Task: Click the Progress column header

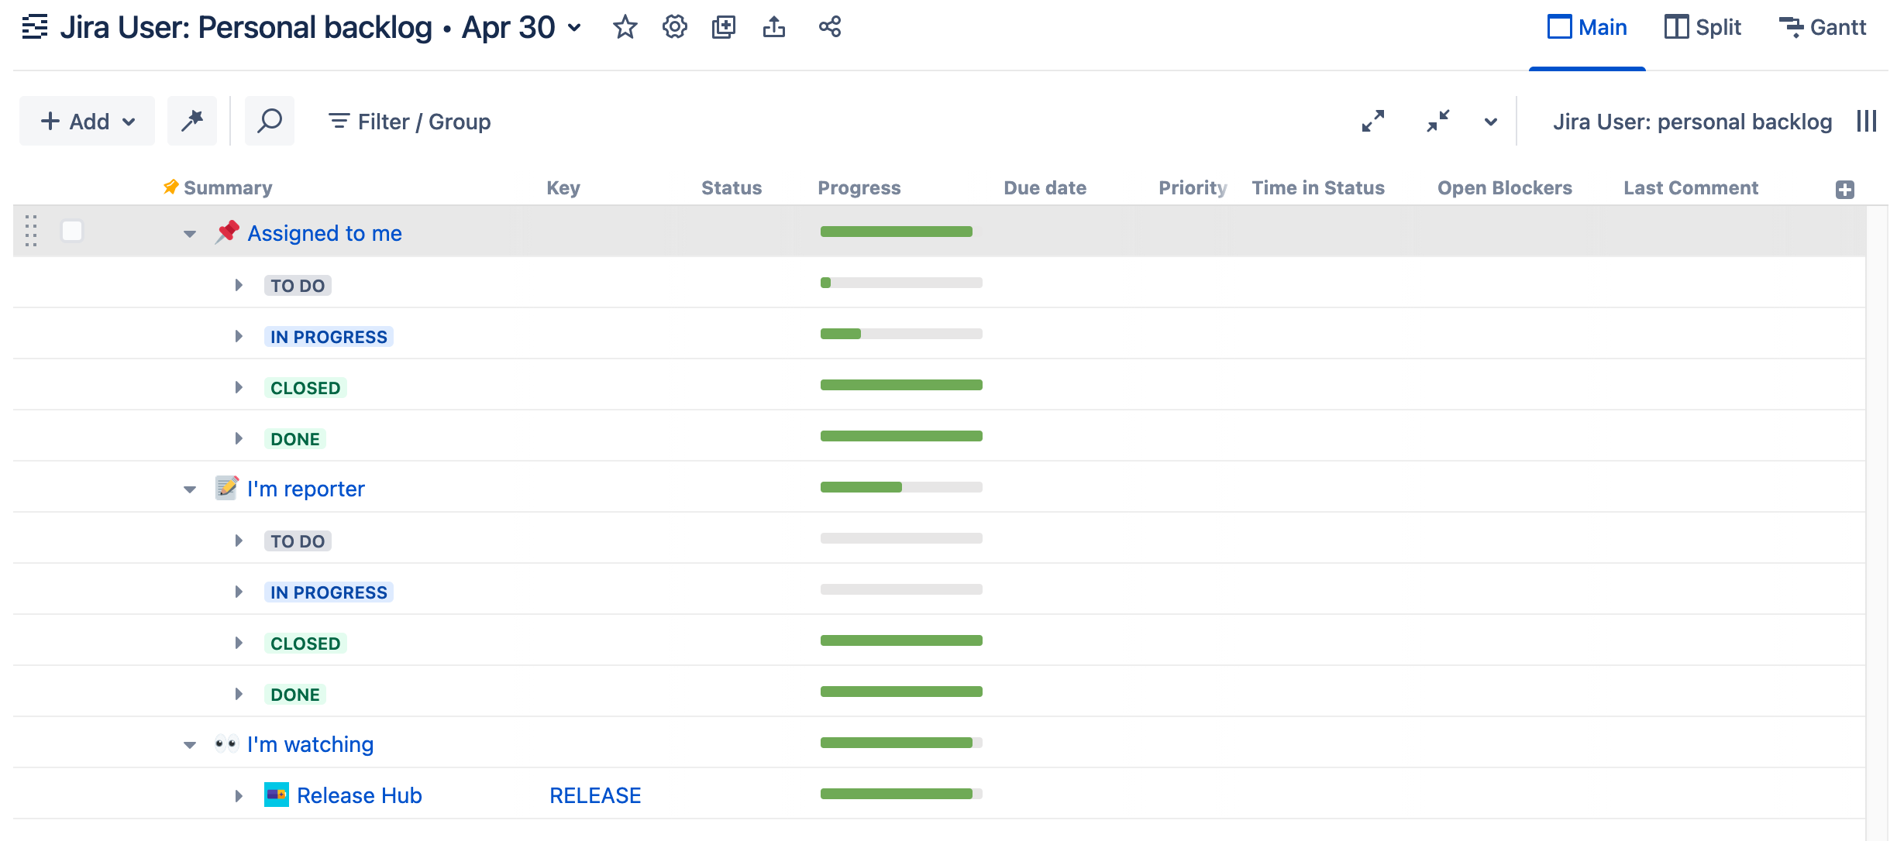Action: point(859,187)
